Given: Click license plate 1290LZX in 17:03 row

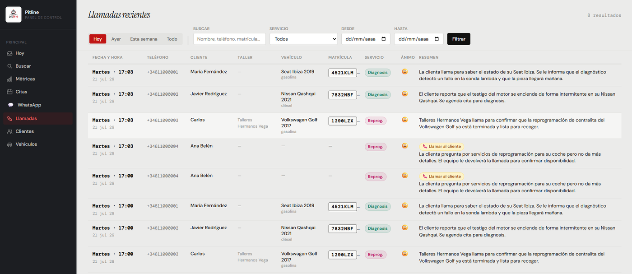Looking at the screenshot, I should click(343, 121).
